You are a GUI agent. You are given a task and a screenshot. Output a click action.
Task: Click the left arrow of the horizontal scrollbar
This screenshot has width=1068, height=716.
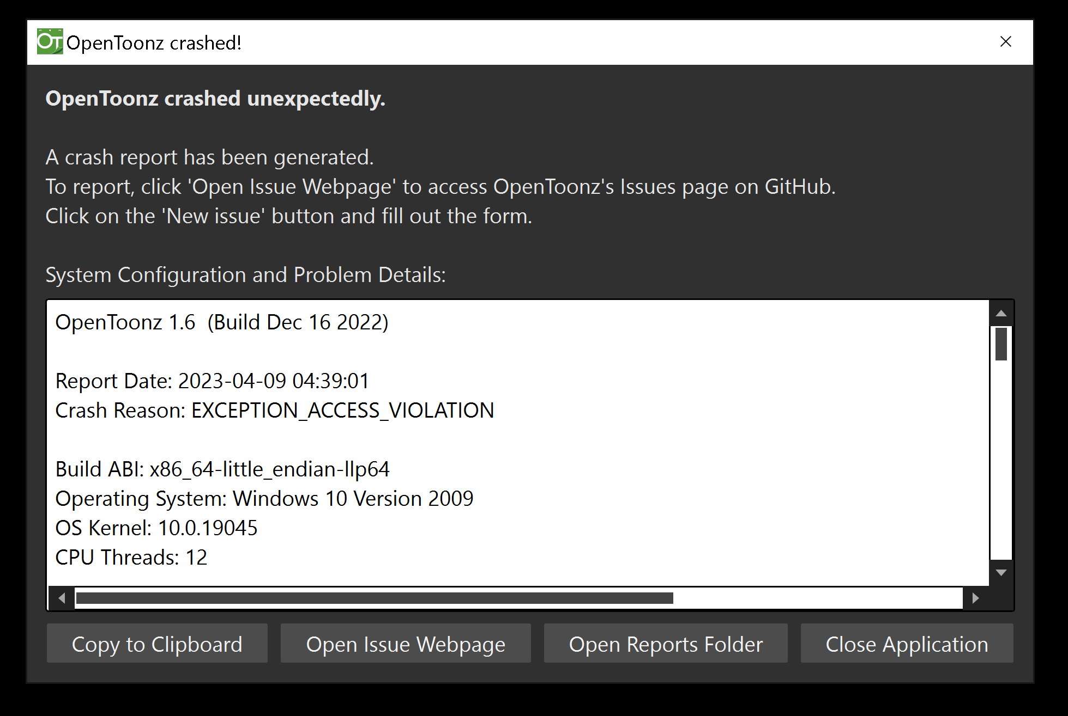60,598
